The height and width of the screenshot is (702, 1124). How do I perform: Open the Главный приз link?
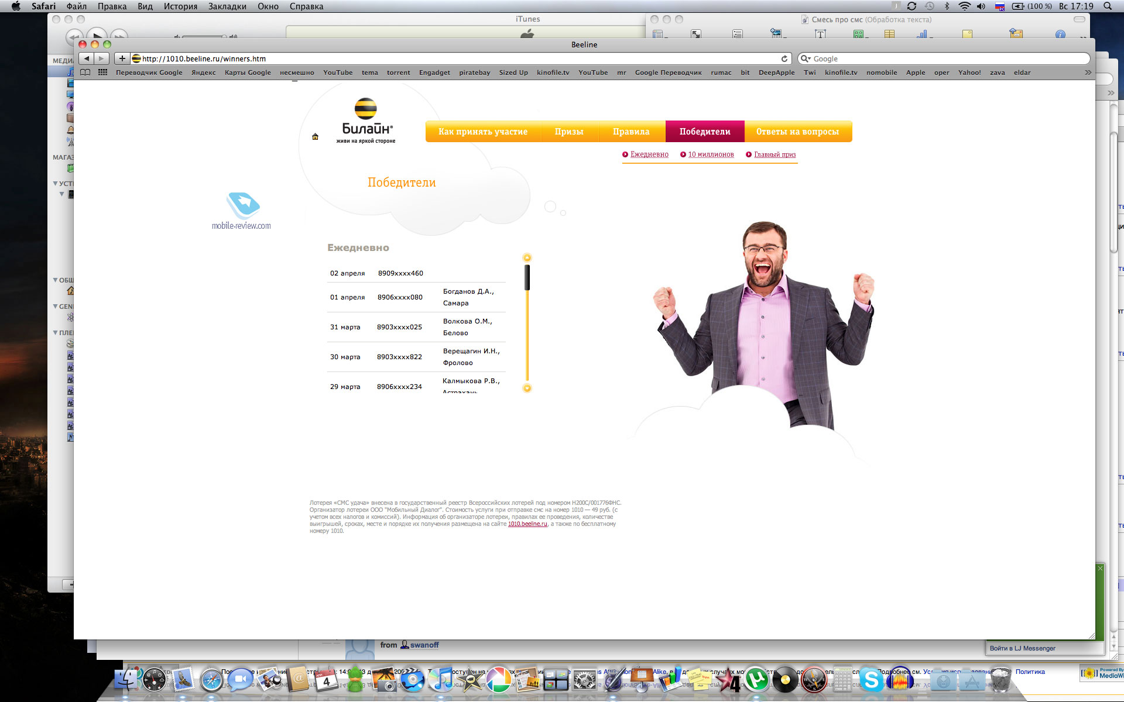(x=775, y=154)
